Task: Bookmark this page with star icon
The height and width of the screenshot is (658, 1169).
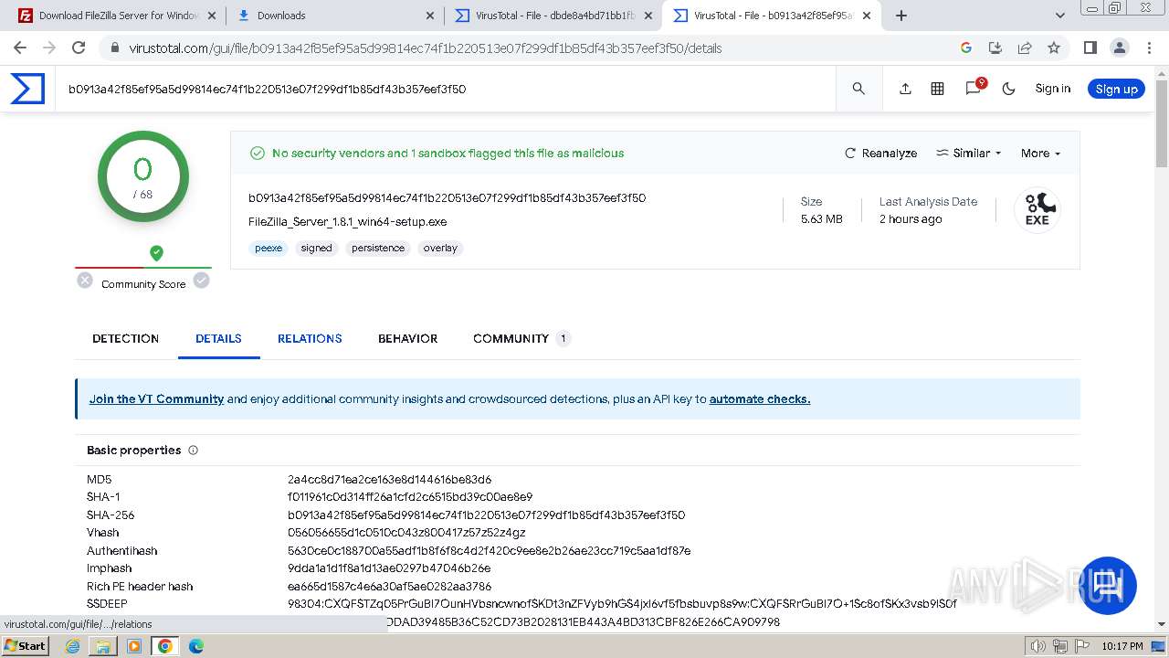Action: [1054, 48]
